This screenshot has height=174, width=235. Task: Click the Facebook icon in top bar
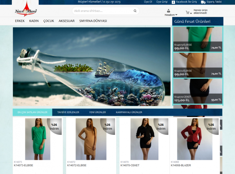pyautogui.click(x=173, y=2)
